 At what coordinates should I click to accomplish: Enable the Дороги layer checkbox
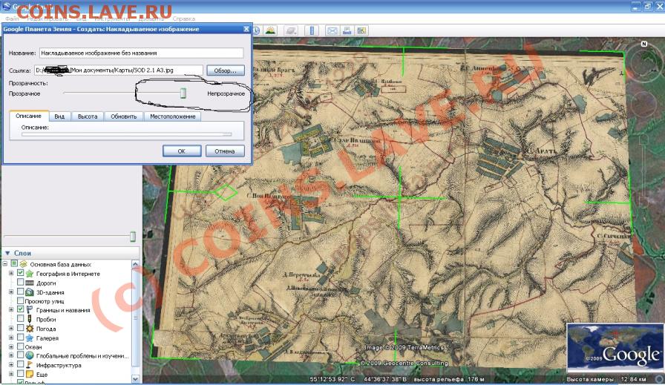[x=20, y=283]
